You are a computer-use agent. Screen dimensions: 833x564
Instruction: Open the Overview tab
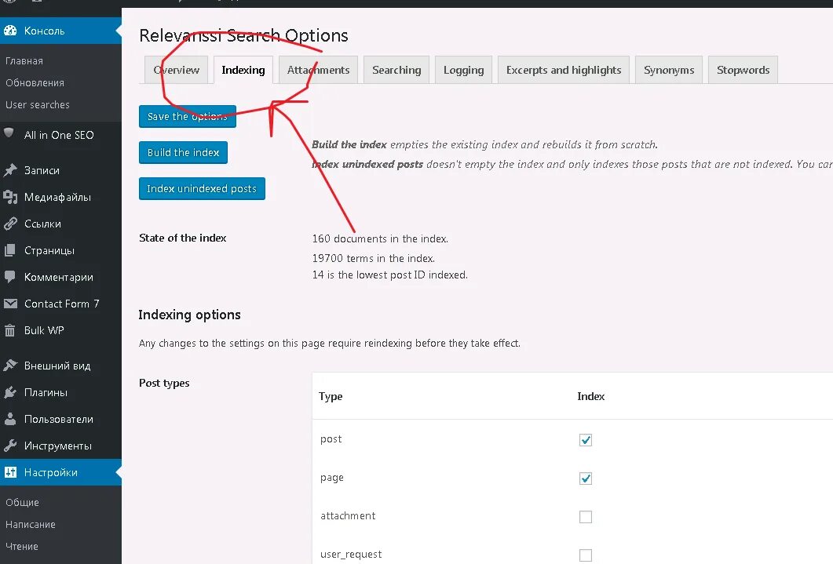click(x=177, y=70)
